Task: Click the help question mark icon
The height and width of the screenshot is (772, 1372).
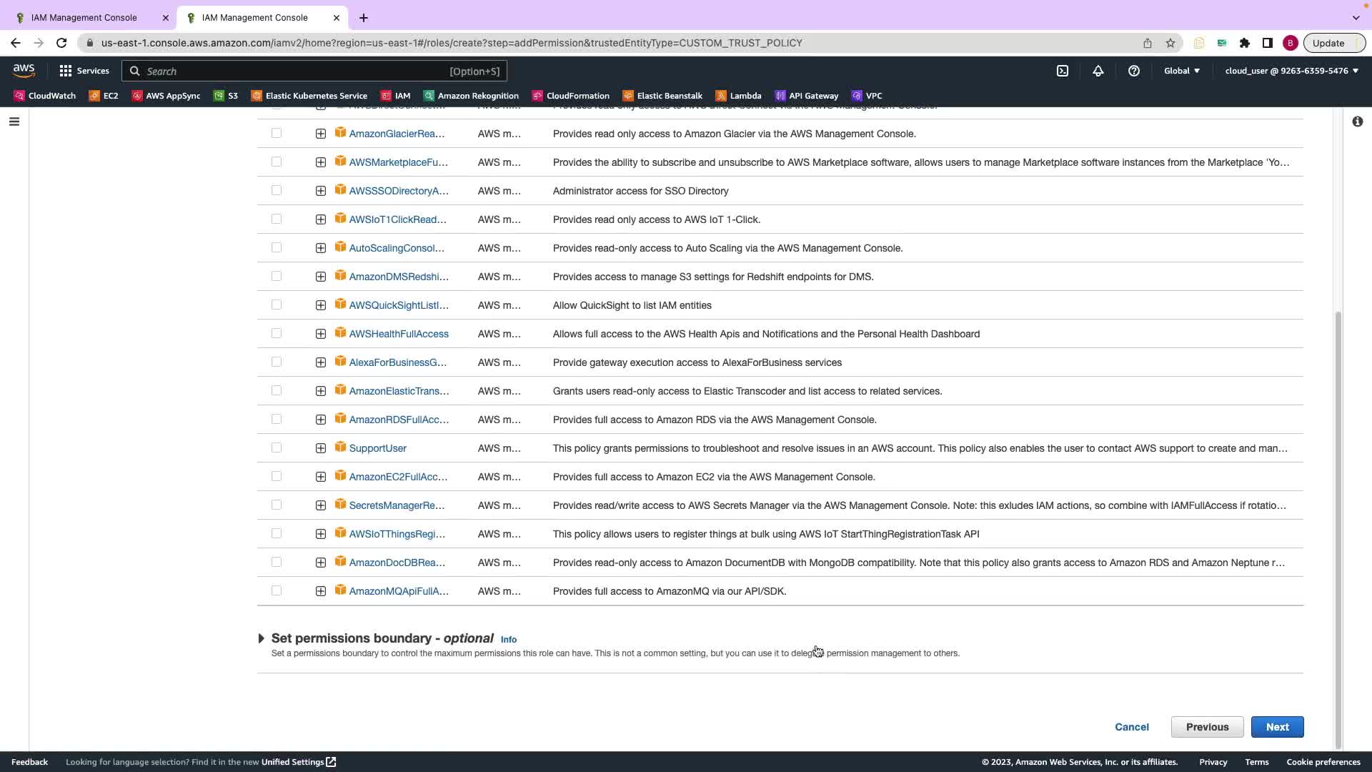Action: [x=1134, y=71]
